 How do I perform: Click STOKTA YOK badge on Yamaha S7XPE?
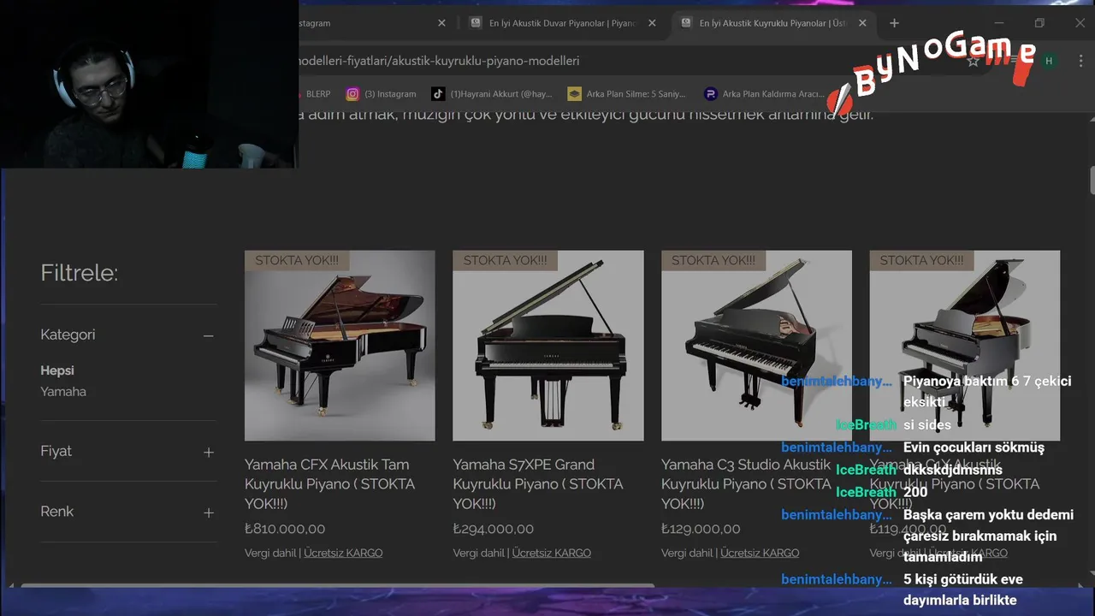point(505,260)
